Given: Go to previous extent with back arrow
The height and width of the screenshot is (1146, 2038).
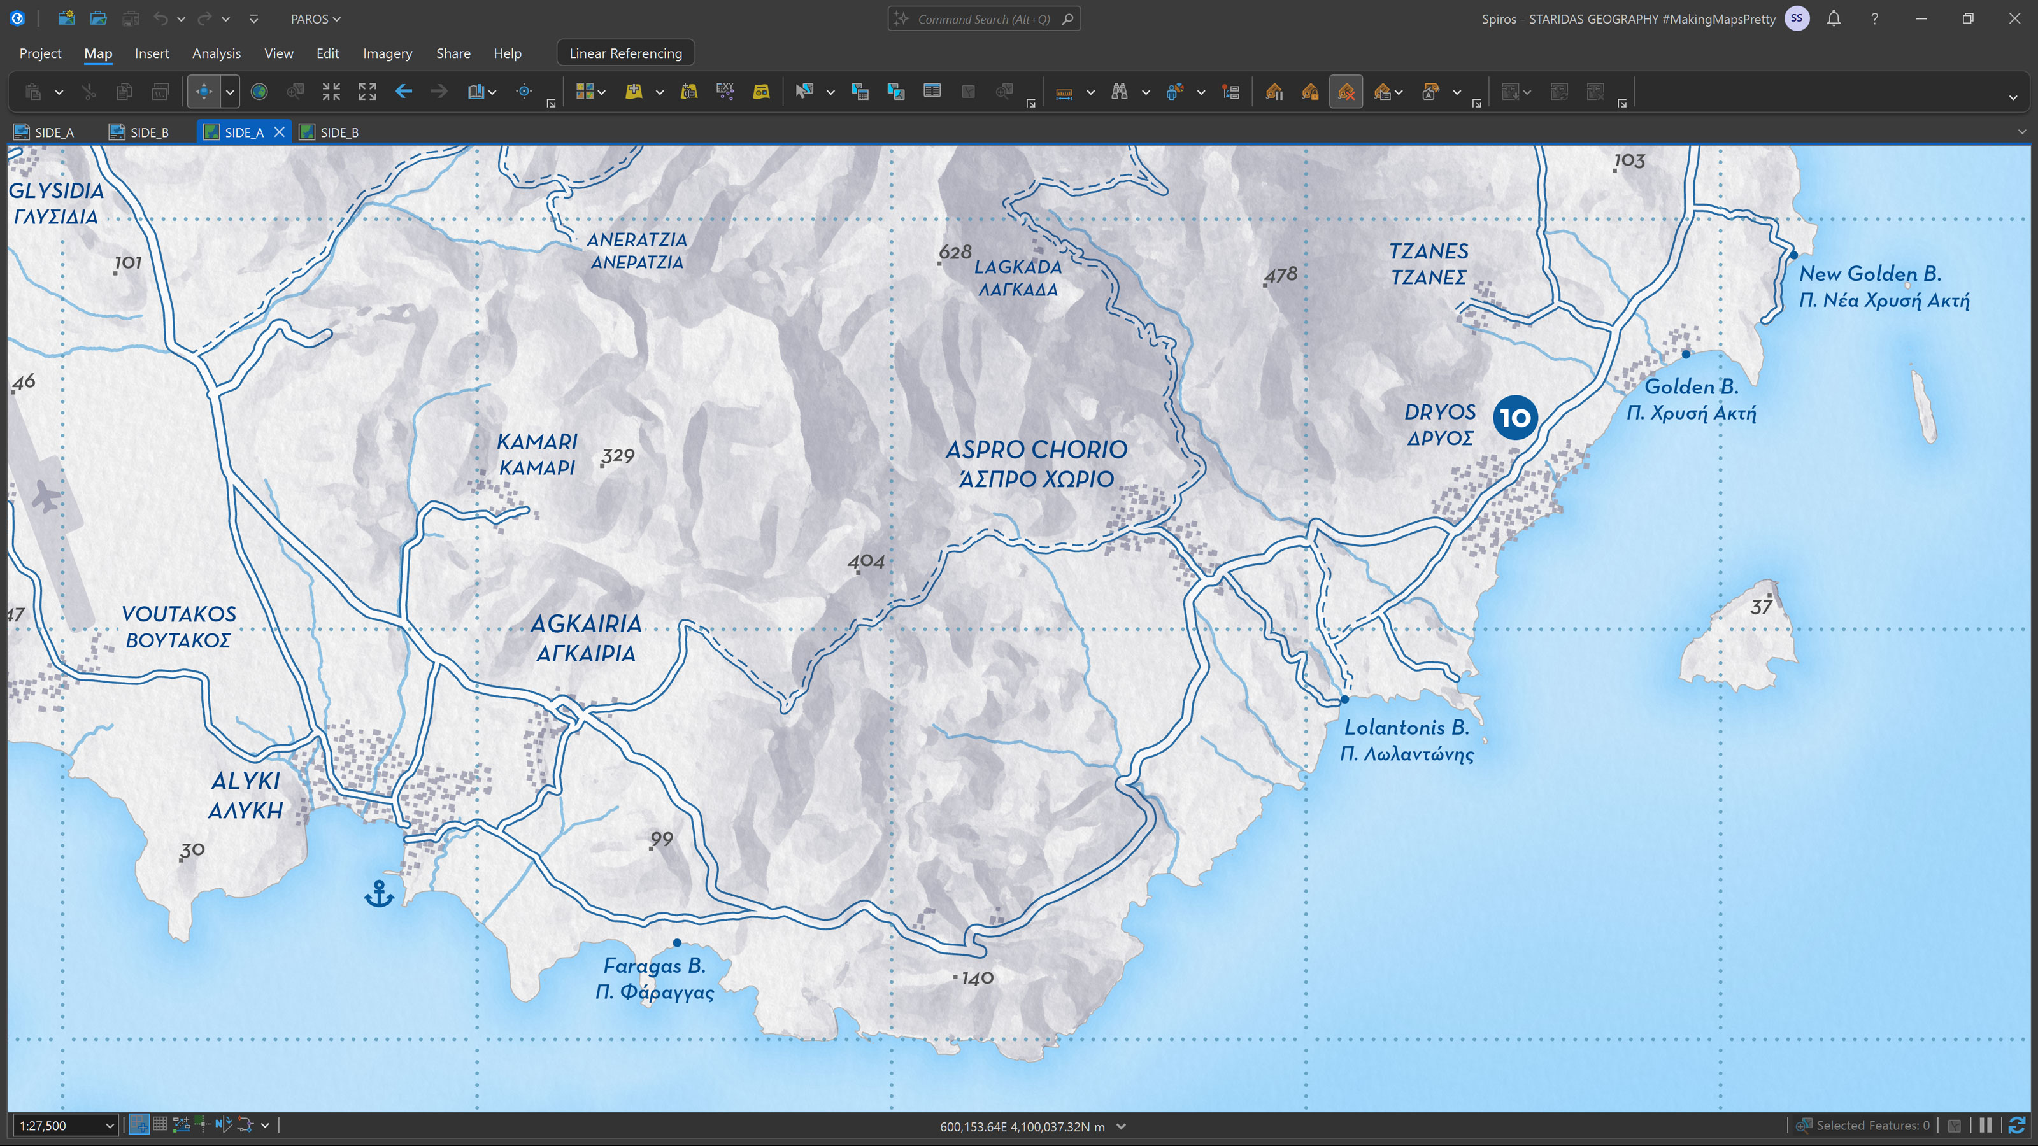Looking at the screenshot, I should [404, 92].
